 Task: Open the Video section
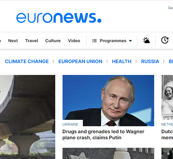coord(74,41)
